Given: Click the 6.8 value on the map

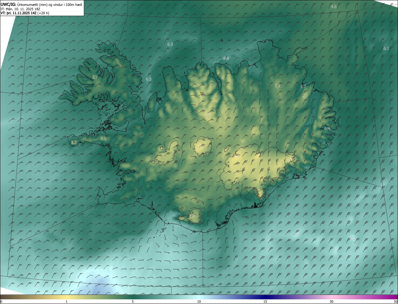Looking at the screenshot, I should (x=226, y=58).
